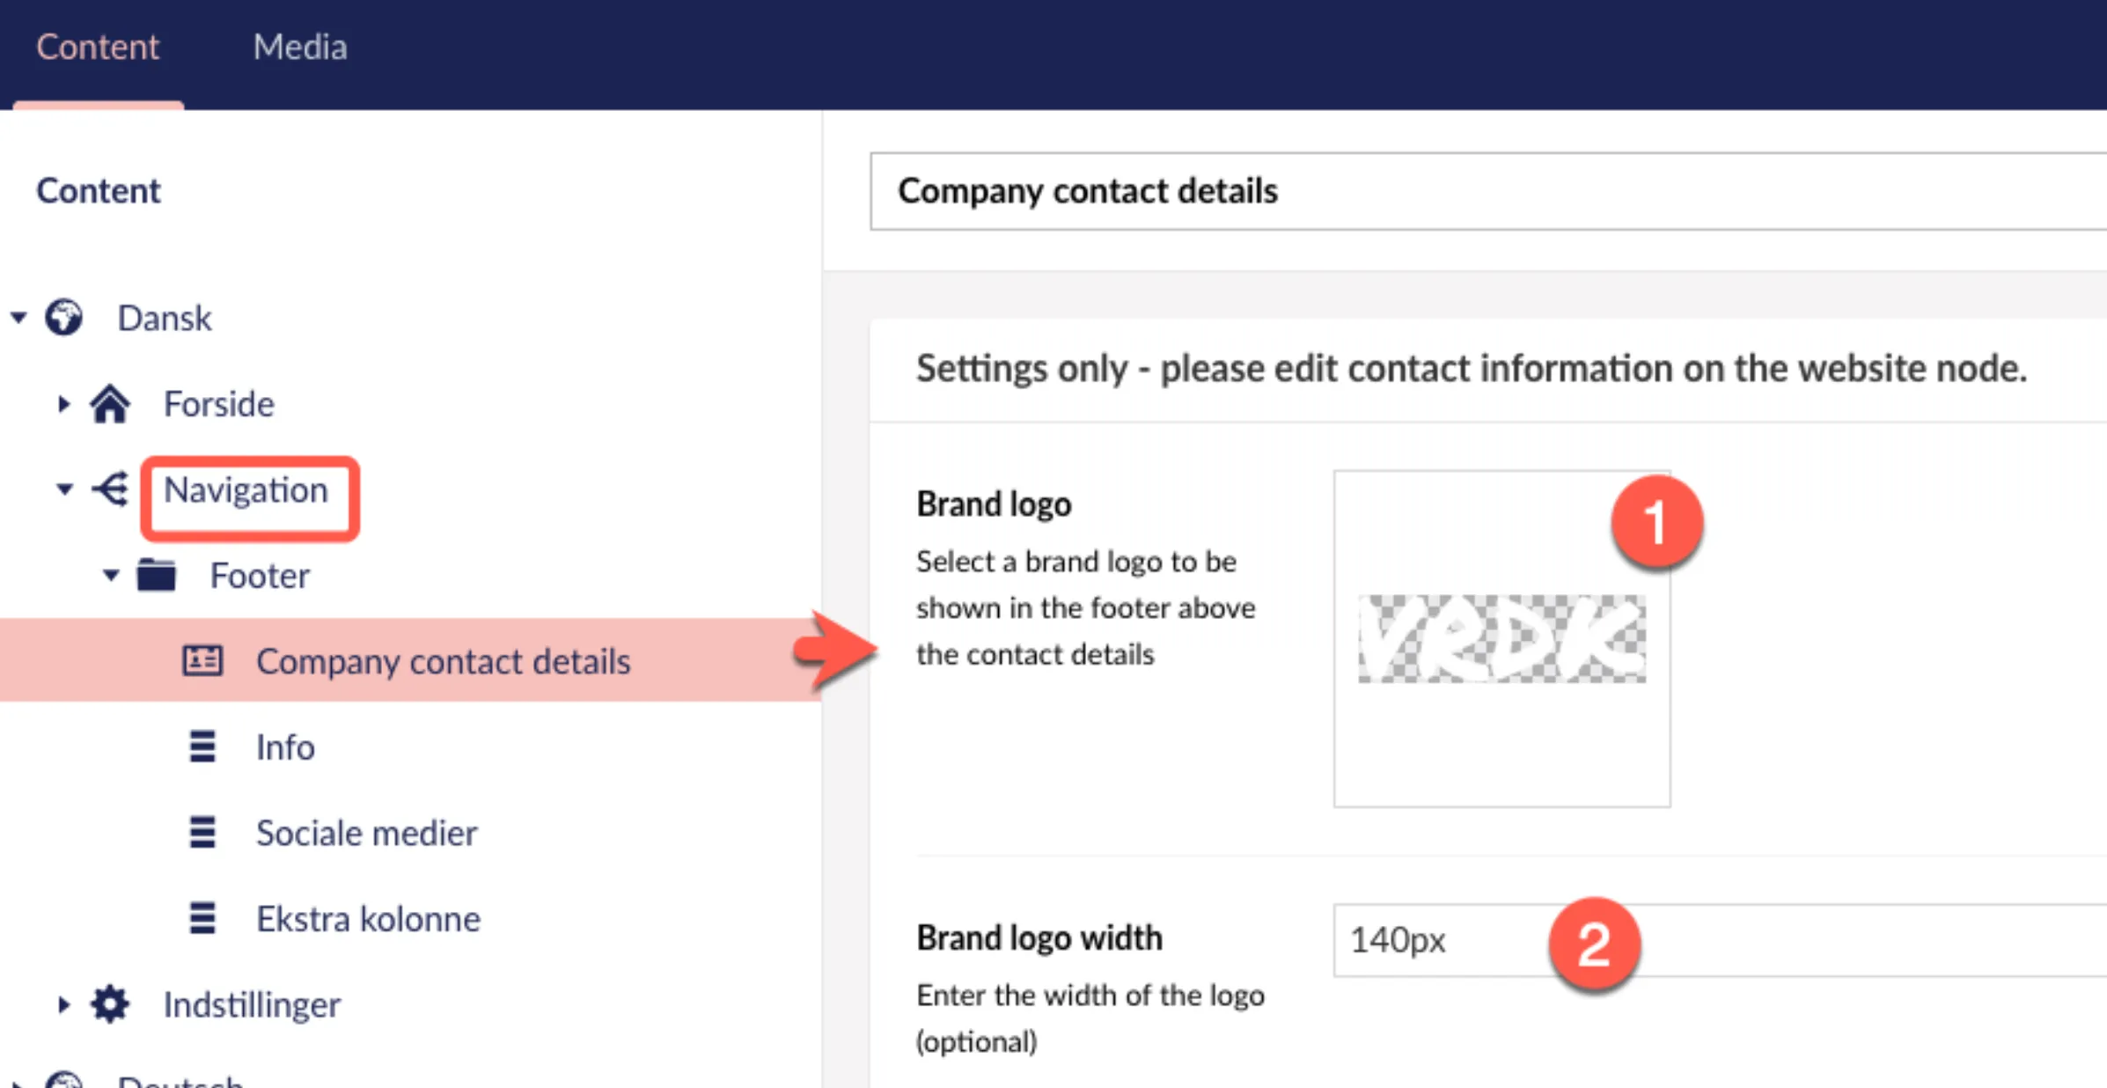Click the gear icon beside Indstillinger
This screenshot has width=2107, height=1088.
(110, 1004)
